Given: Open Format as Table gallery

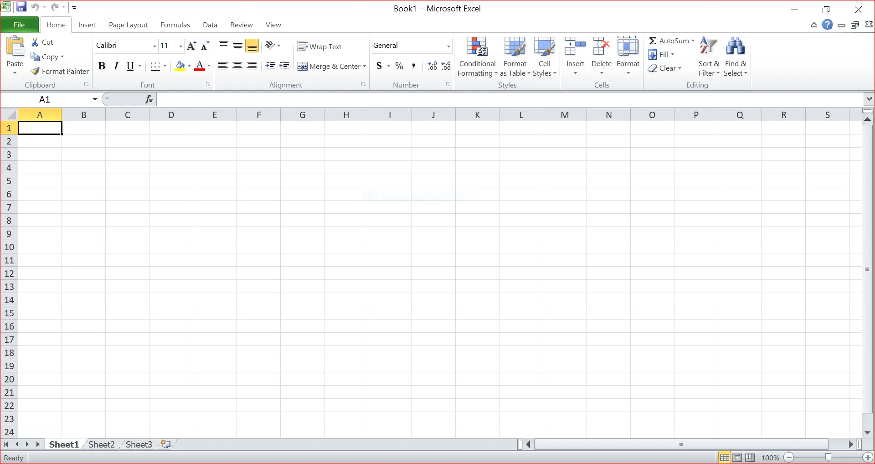Looking at the screenshot, I should [515, 57].
